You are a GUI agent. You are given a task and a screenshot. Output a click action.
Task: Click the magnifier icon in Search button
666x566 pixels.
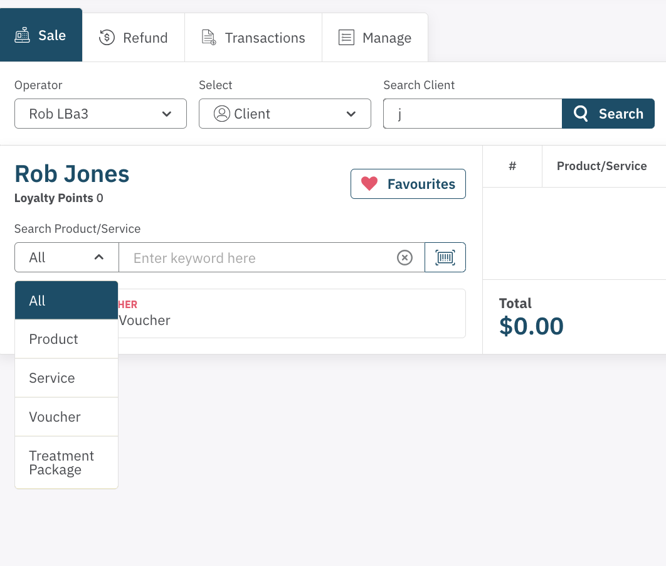pos(581,114)
